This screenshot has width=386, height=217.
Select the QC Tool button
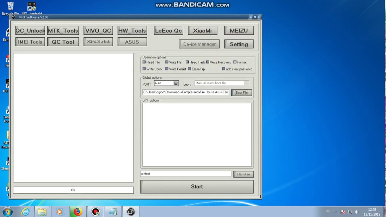[x=63, y=42]
